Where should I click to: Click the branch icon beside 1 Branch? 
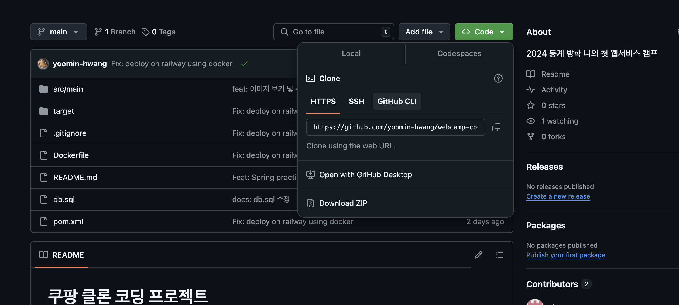pyautogui.click(x=98, y=32)
